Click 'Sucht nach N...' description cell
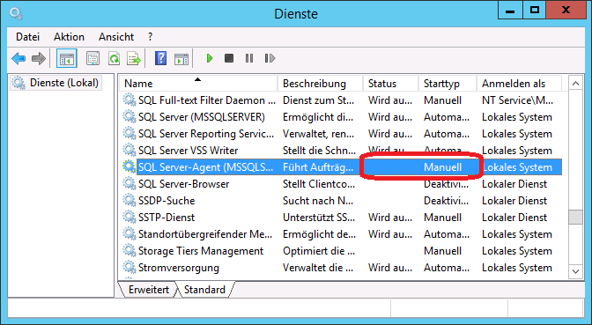Viewport: 592px width, 325px height. pos(318,201)
